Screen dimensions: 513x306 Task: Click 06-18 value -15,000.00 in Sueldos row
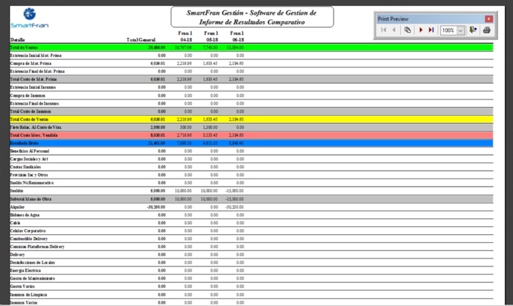(x=235, y=190)
